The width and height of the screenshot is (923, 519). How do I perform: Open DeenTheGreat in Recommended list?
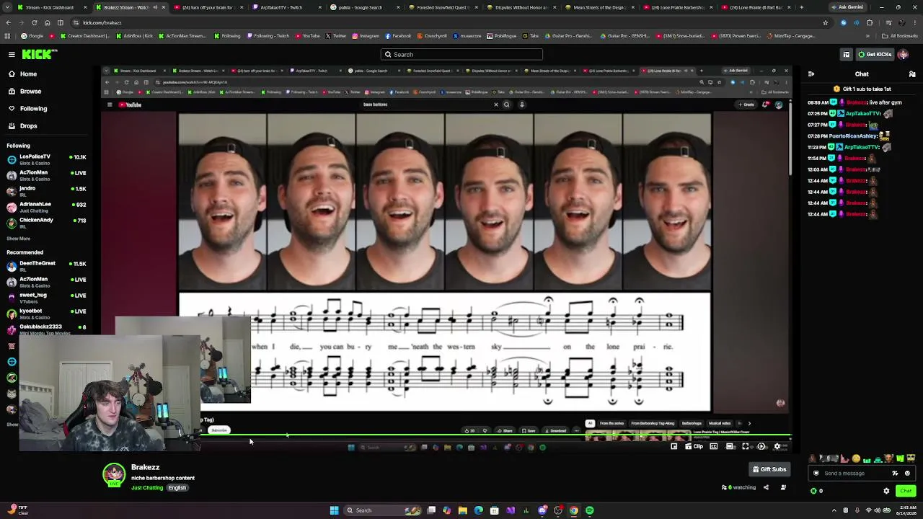[46, 266]
